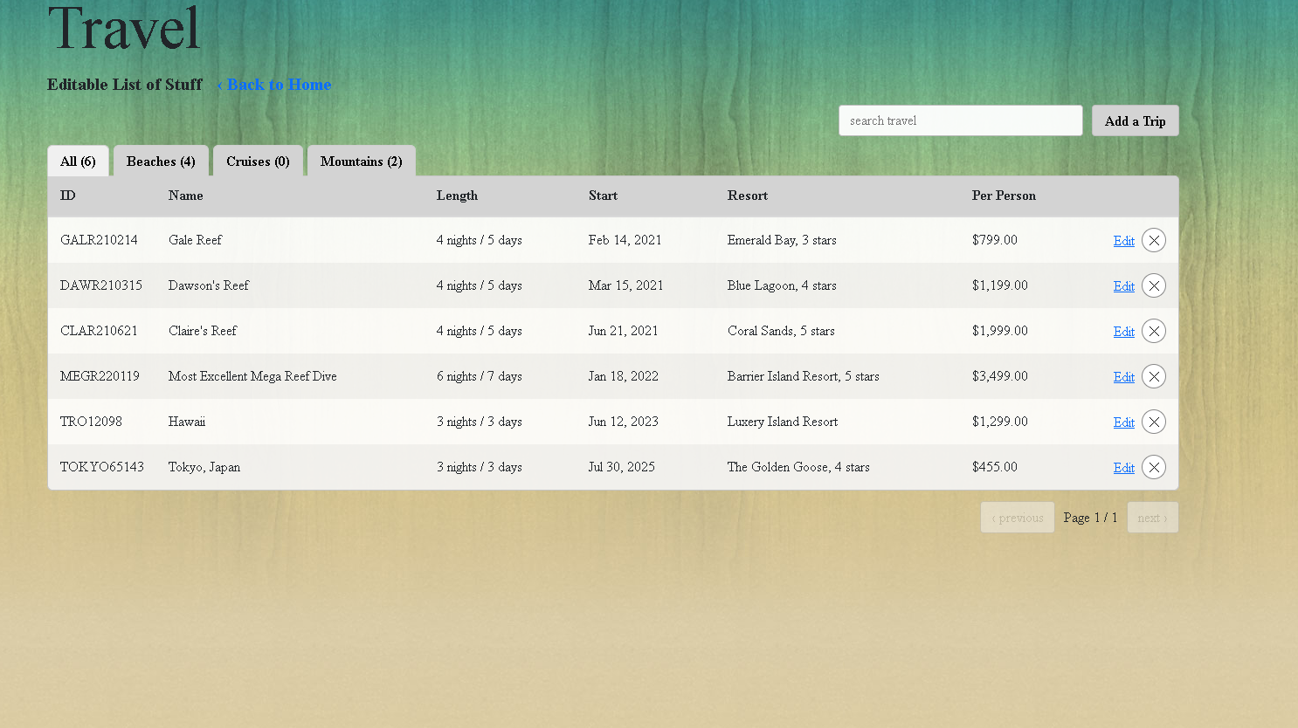Focus the search travel field

click(x=960, y=120)
